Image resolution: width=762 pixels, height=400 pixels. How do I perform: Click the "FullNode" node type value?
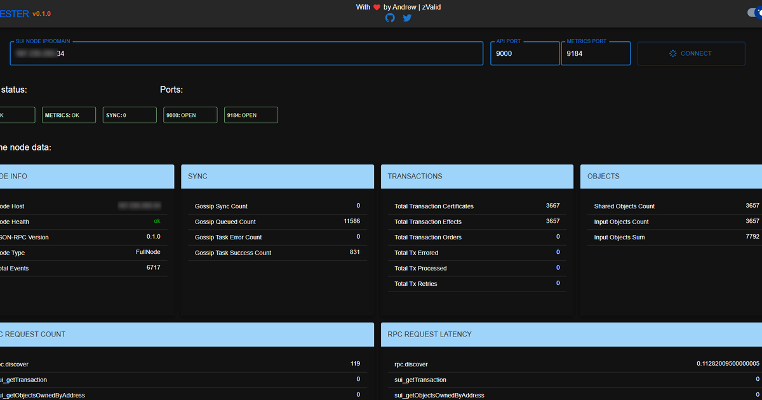tap(148, 252)
